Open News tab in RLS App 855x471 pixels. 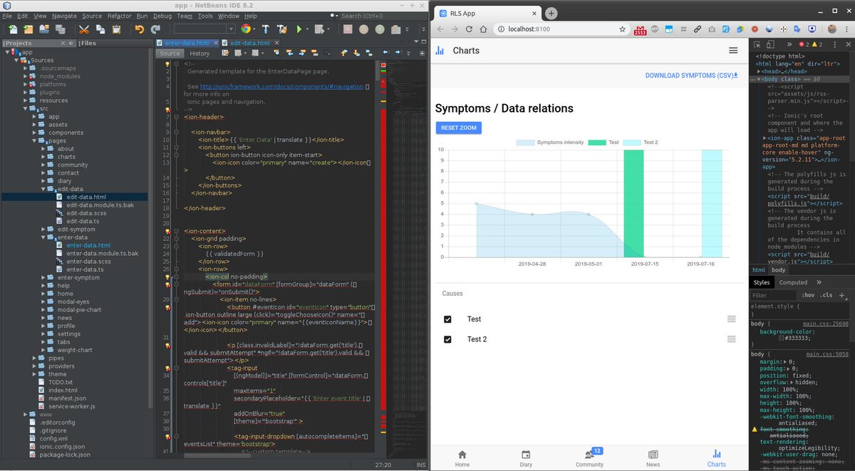point(653,458)
